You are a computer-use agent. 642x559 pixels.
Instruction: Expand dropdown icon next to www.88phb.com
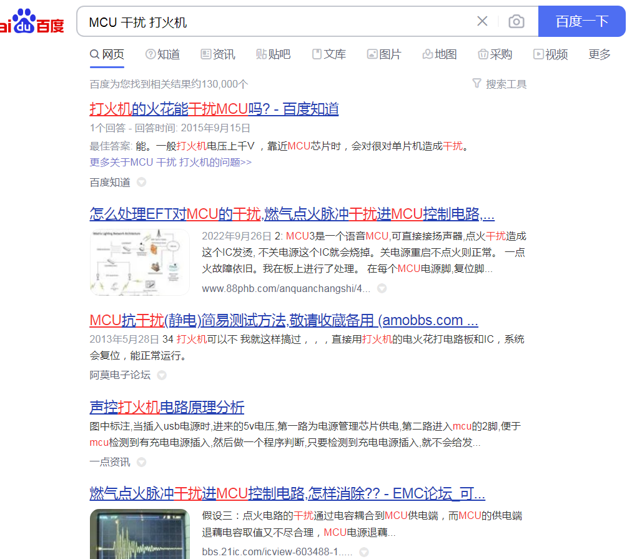click(x=382, y=288)
